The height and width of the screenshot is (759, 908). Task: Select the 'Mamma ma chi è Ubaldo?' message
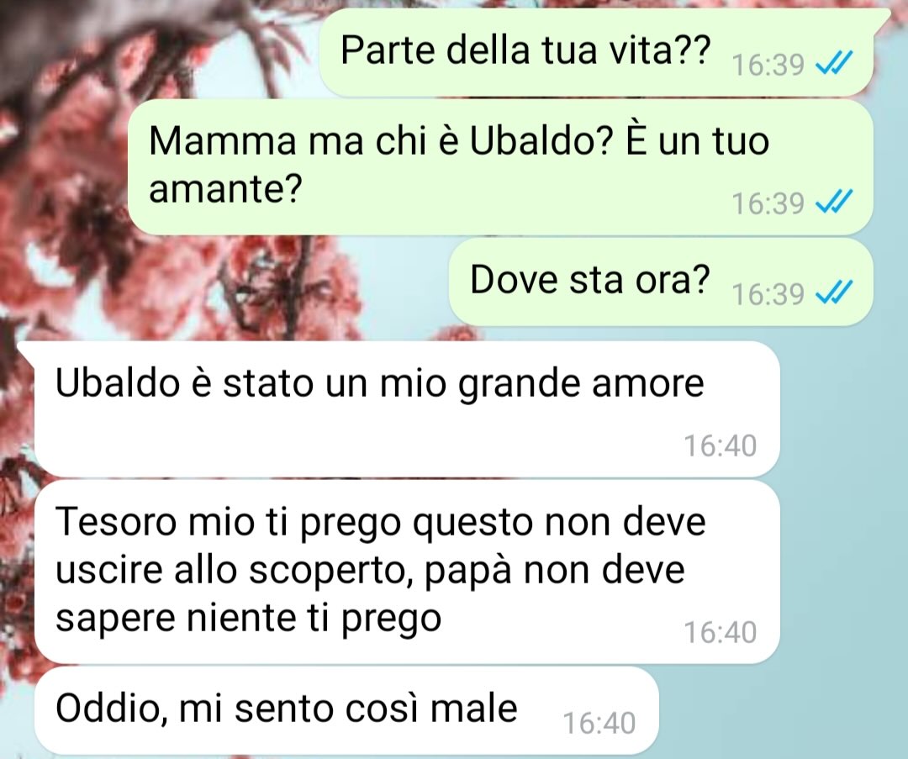coord(500,166)
